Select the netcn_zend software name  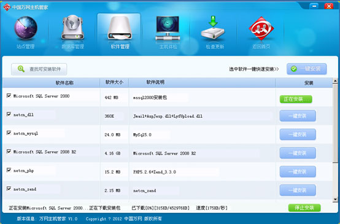tap(25, 189)
